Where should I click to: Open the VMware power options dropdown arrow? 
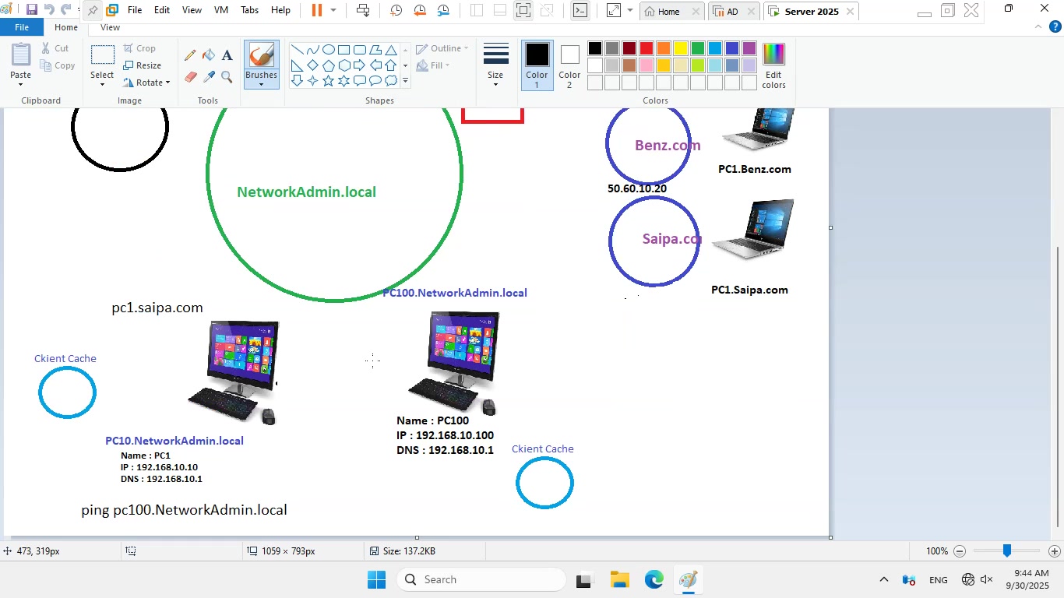click(x=333, y=10)
